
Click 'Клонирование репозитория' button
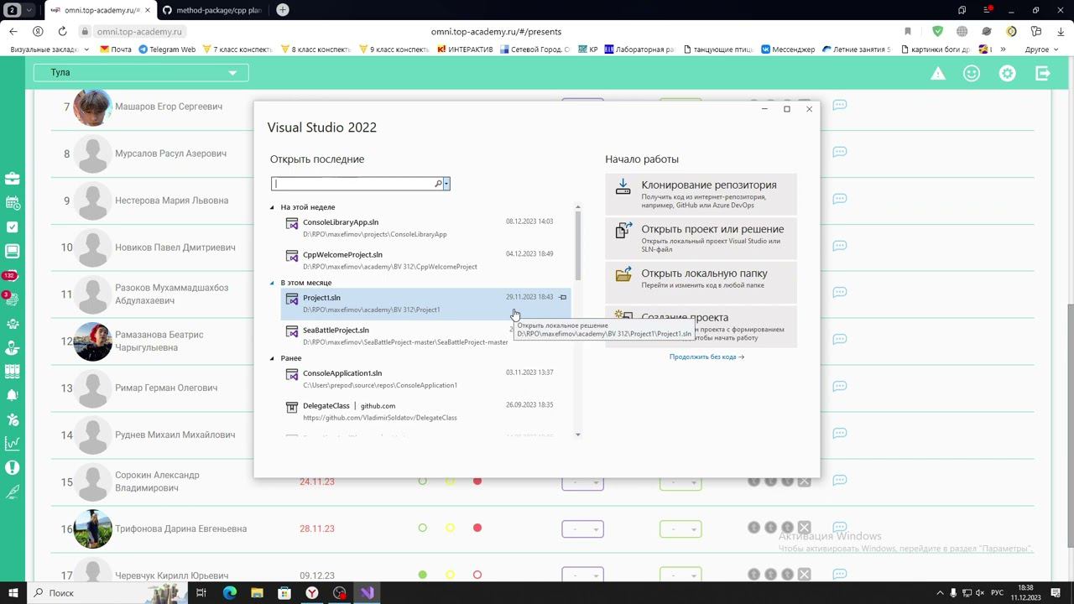point(701,194)
